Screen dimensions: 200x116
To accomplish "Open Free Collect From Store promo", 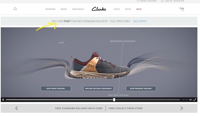I will pyautogui.click(x=126, y=108).
